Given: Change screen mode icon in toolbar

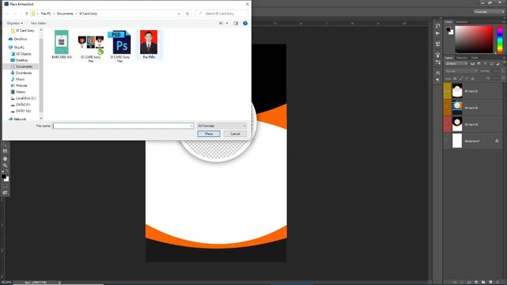Looking at the screenshot, I should tap(5, 192).
